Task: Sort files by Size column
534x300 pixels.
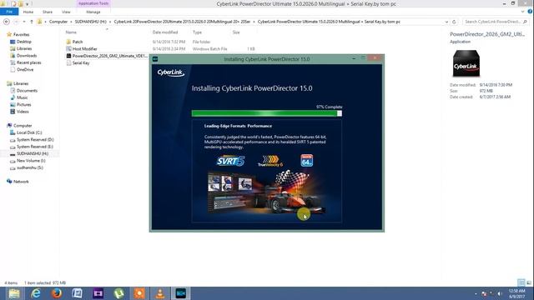Action: tap(236, 32)
